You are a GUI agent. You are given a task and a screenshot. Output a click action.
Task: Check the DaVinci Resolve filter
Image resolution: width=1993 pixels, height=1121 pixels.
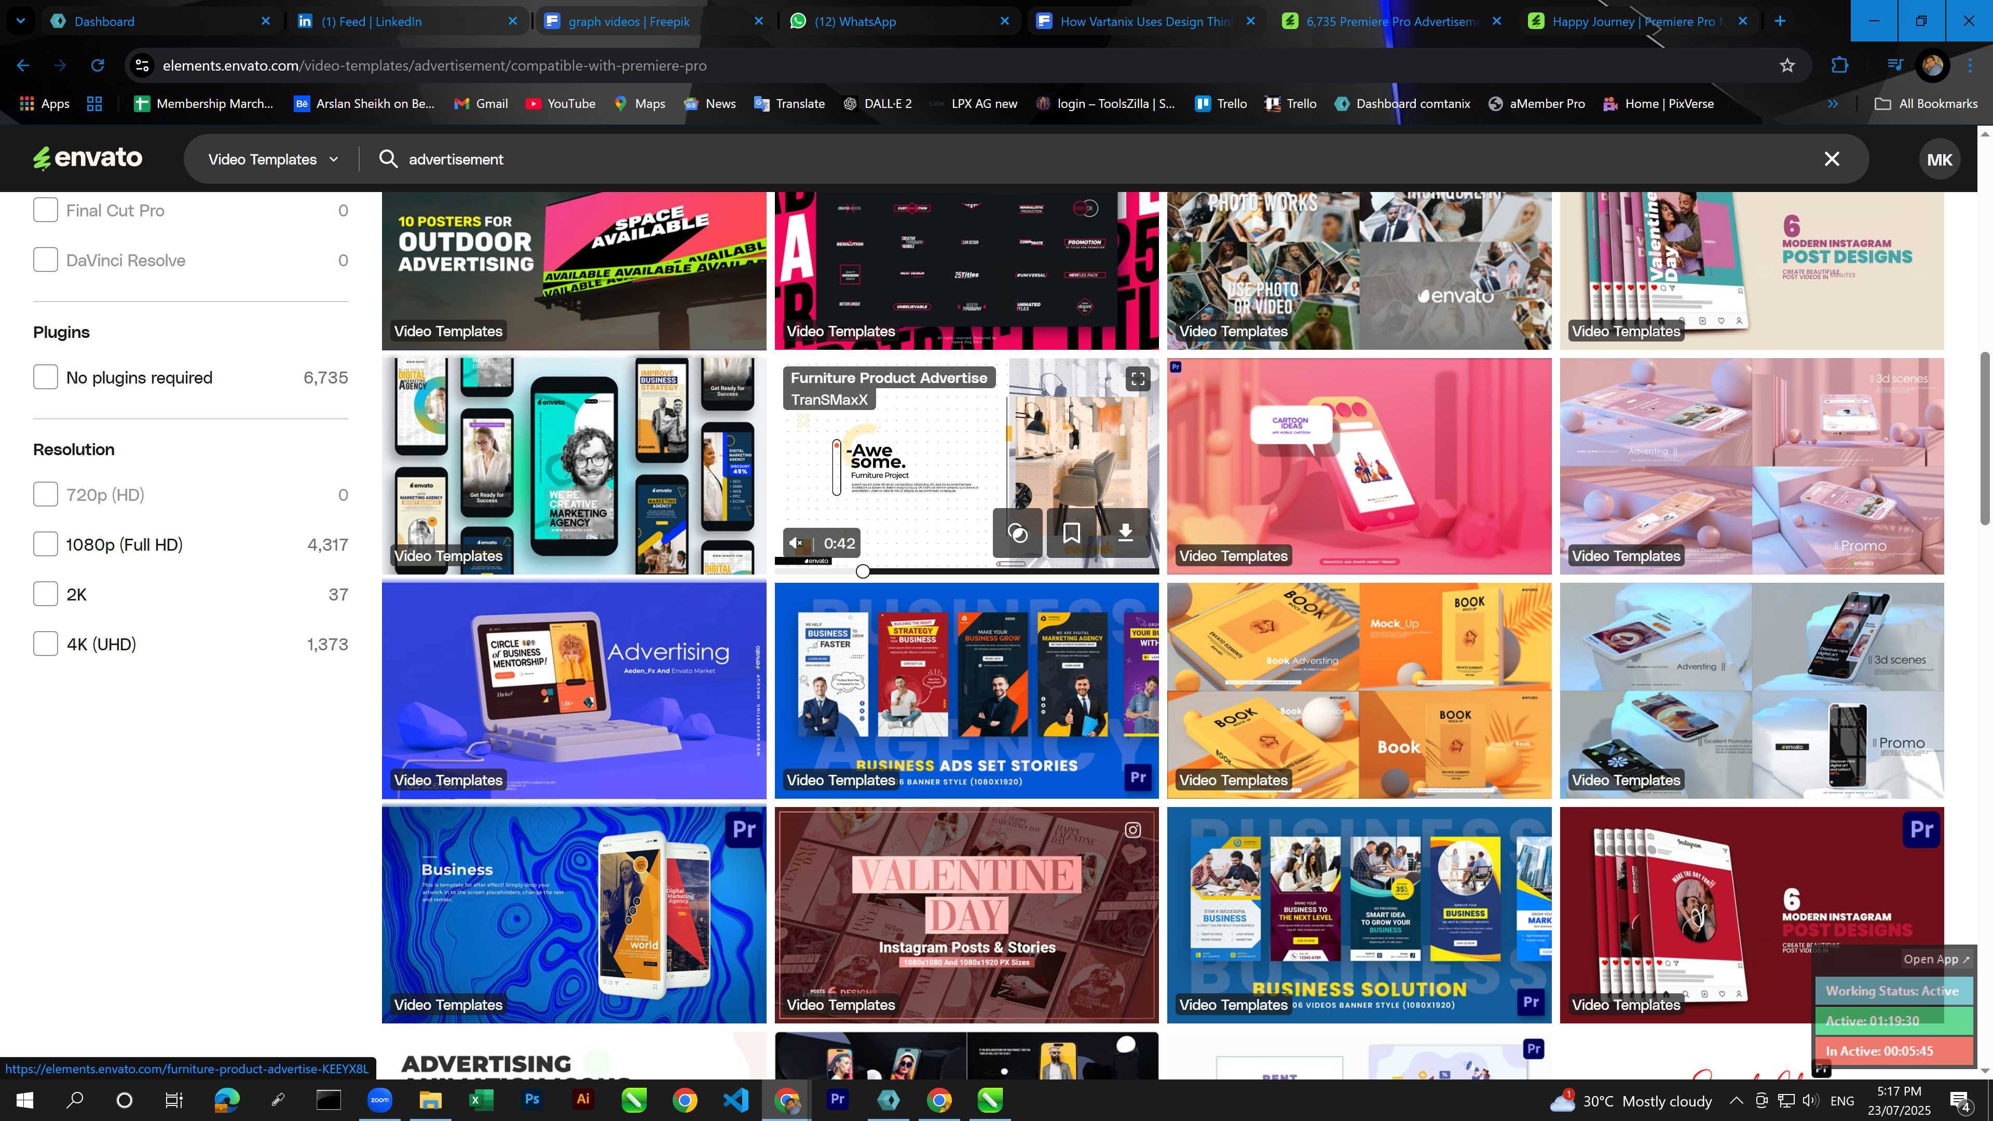pos(46,260)
